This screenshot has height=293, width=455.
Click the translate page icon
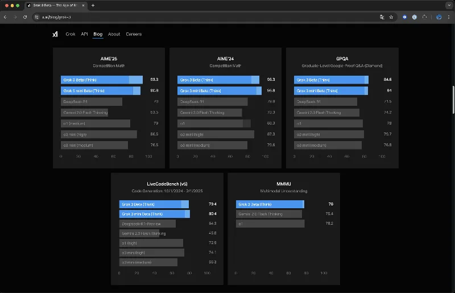[x=382, y=17]
